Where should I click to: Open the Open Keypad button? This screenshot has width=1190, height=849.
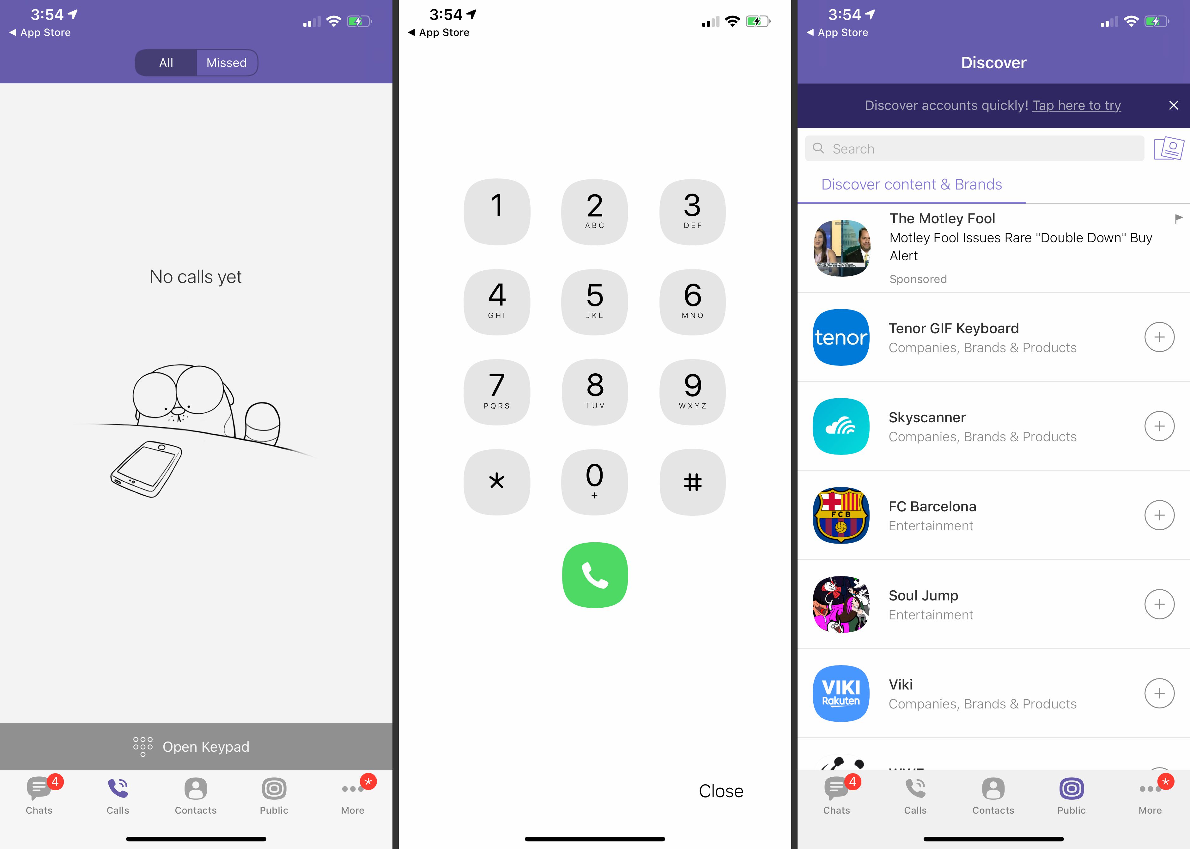[x=197, y=745]
